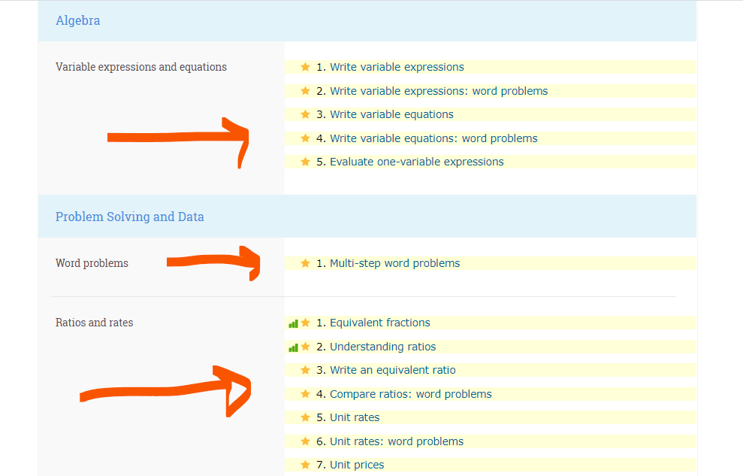The width and height of the screenshot is (743, 476).
Task: Click the star beside Unit prices
Action: (305, 465)
